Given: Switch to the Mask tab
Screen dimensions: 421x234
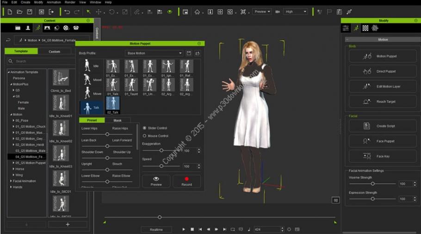Looking at the screenshot, I should click(x=118, y=120).
